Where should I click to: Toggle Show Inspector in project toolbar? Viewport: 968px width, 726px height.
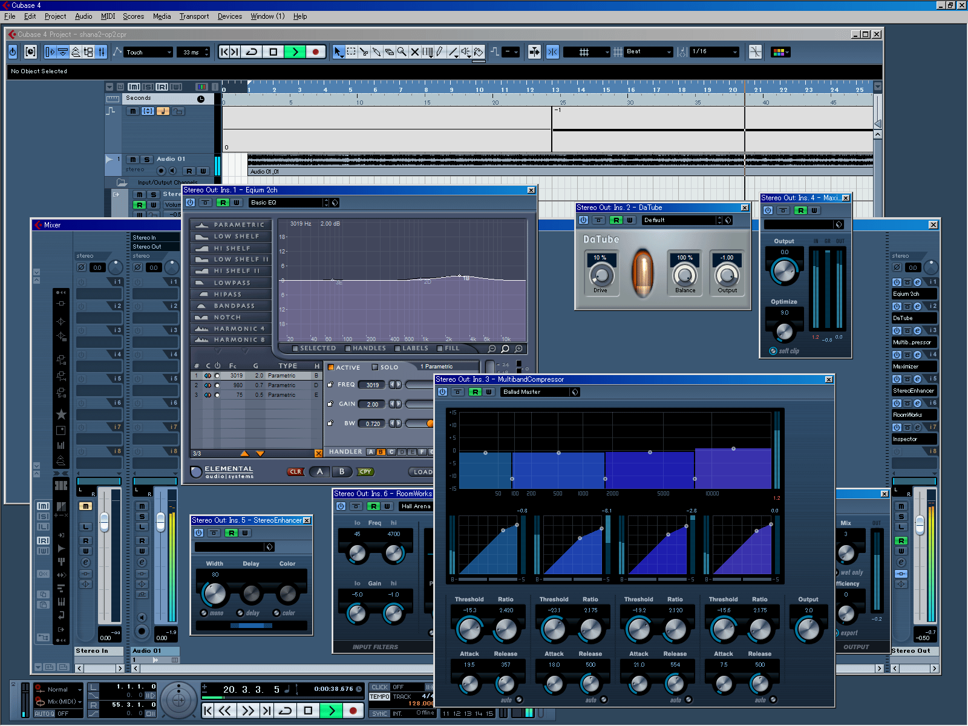pyautogui.click(x=50, y=52)
